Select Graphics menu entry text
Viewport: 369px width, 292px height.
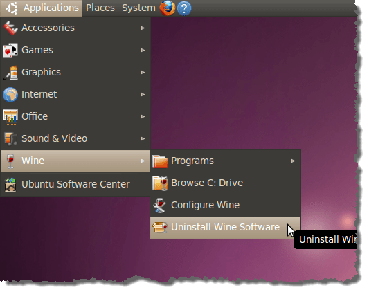click(x=41, y=73)
